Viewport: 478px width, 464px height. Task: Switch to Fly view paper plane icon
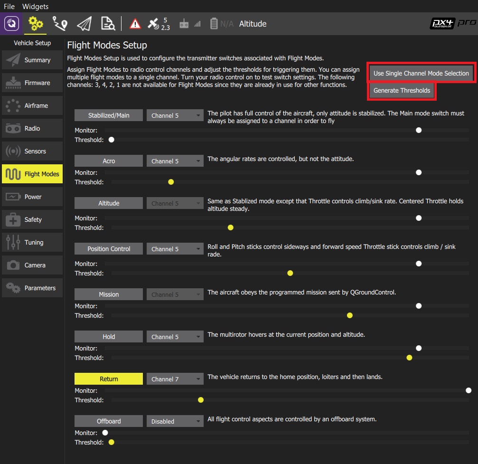tap(84, 23)
